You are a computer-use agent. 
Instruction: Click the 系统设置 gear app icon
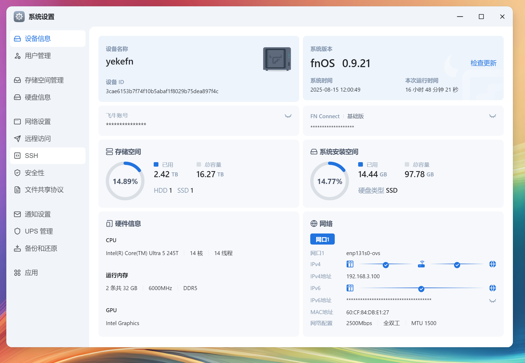point(19,17)
